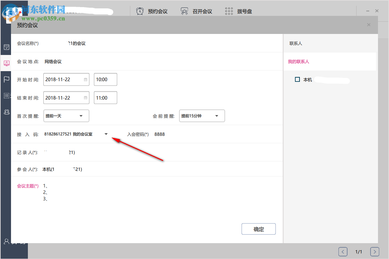389x259 pixels.
Task: Click the dial pad grid icon
Action: 229,11
